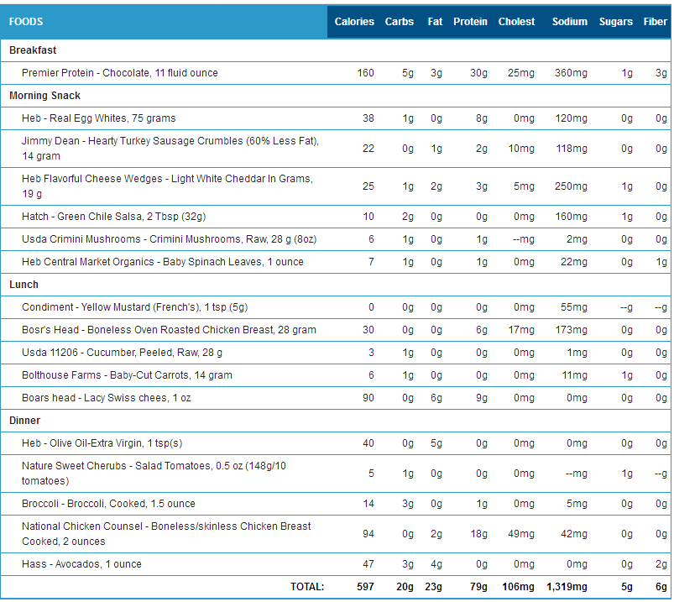The height and width of the screenshot is (602, 674).
Task: Open Condiment - Yellow Mustard (French's) entry
Action: click(134, 307)
